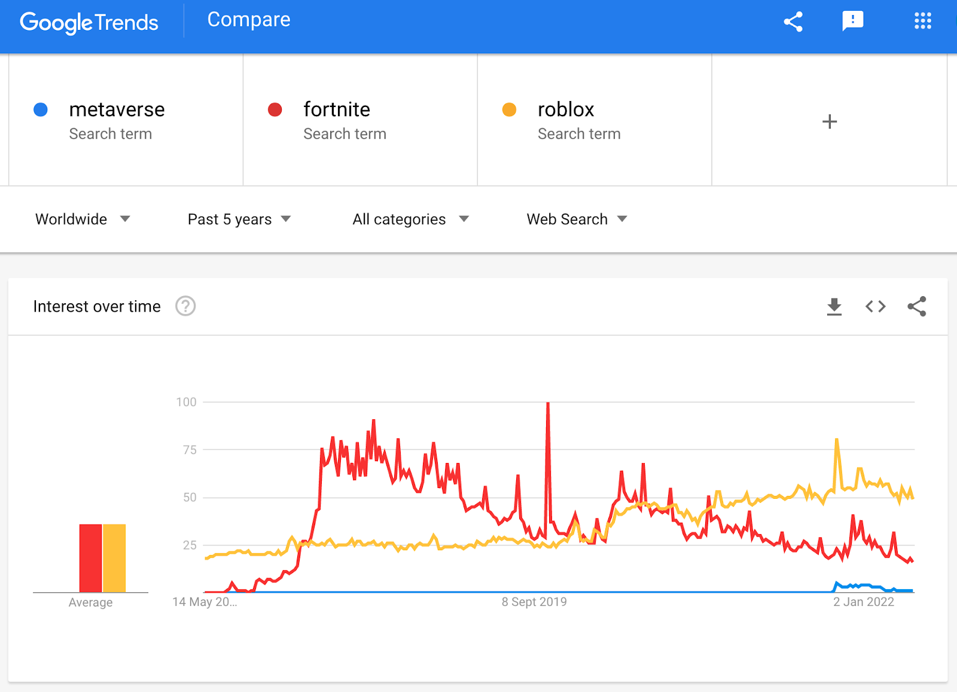Click the red dot beside fortnite
This screenshot has width=957, height=692.
[x=275, y=109]
